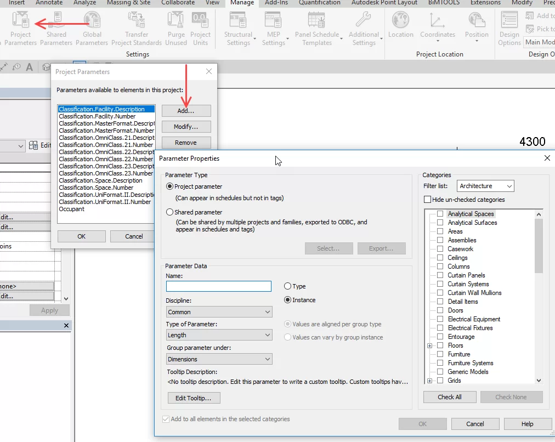The image size is (555, 442).
Task: Open the Collaborate ribbon tab
Action: pos(178,3)
